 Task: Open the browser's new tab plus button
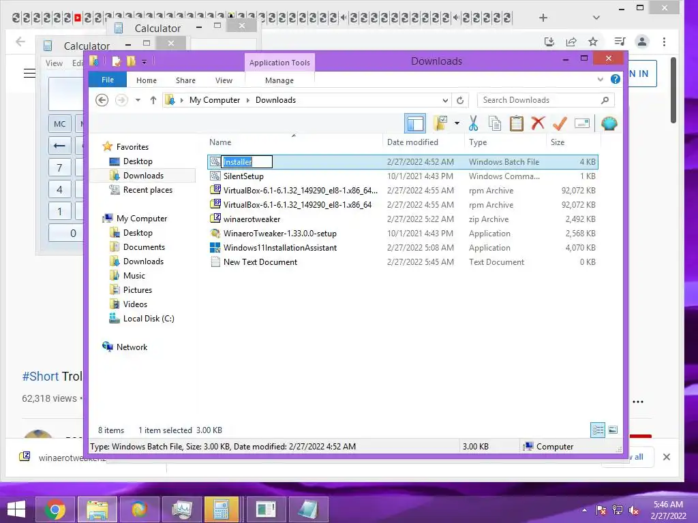point(543,18)
